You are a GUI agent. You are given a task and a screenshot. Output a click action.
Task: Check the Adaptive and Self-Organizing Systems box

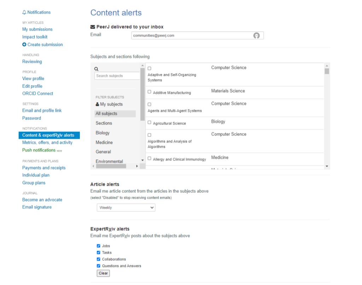tap(150, 68)
